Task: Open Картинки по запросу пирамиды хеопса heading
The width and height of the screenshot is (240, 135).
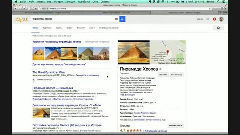Action: point(57,42)
